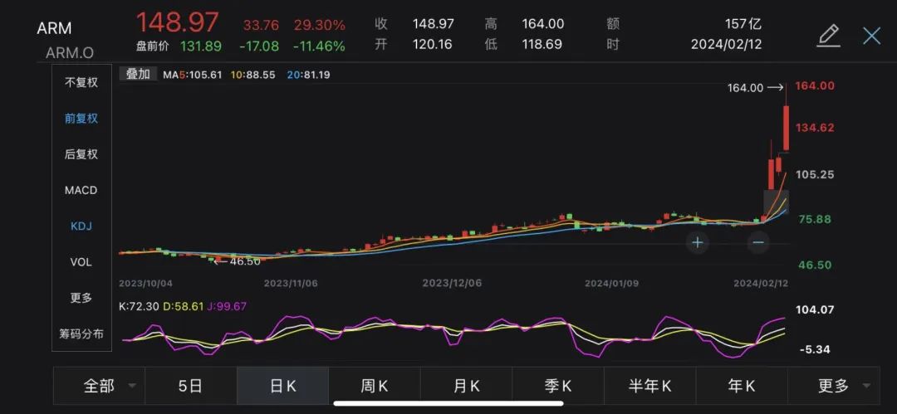
Task: Close the chart with X icon
Action: (871, 35)
